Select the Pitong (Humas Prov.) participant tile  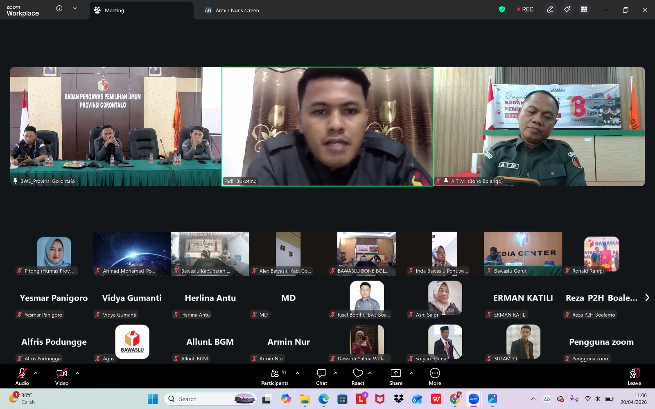pyautogui.click(x=54, y=254)
